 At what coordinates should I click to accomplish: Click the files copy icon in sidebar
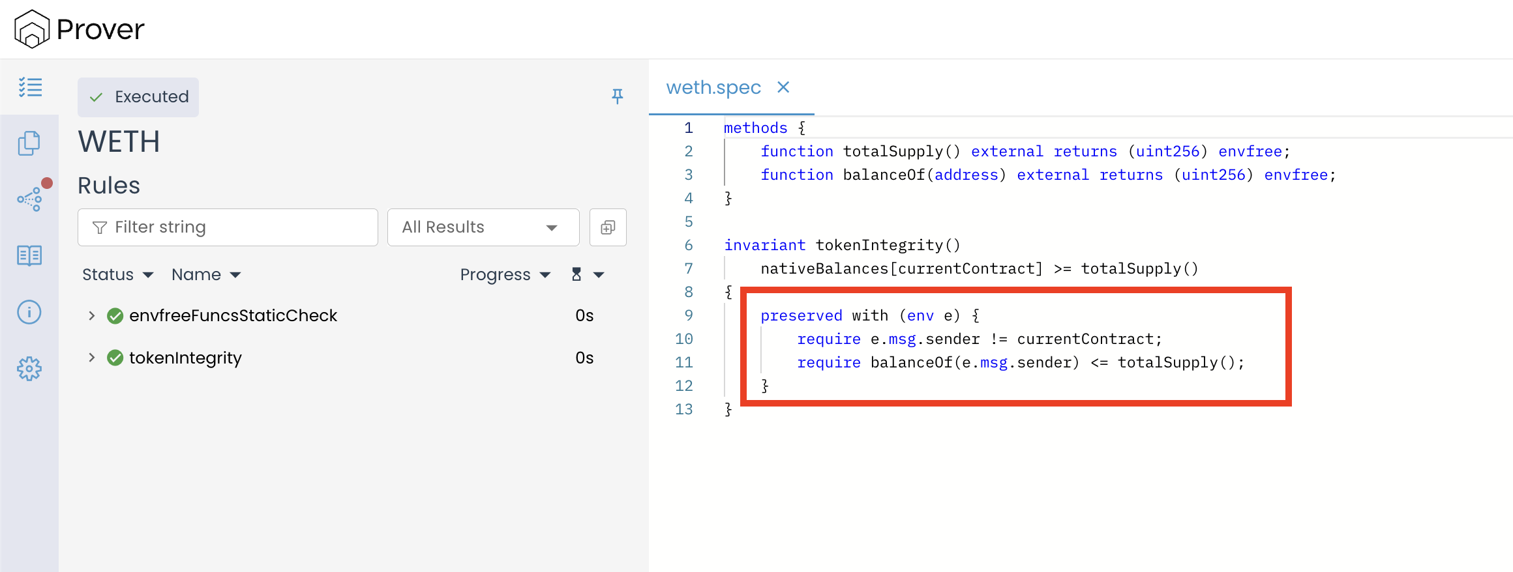click(29, 143)
